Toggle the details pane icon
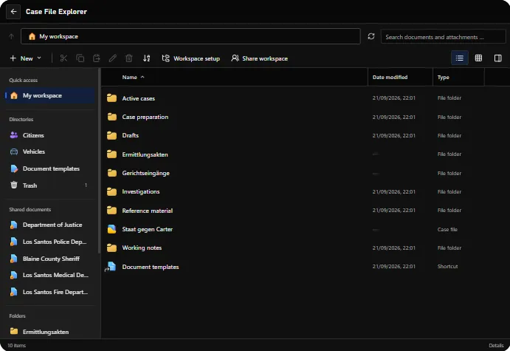The height and width of the screenshot is (351, 510). click(x=498, y=58)
